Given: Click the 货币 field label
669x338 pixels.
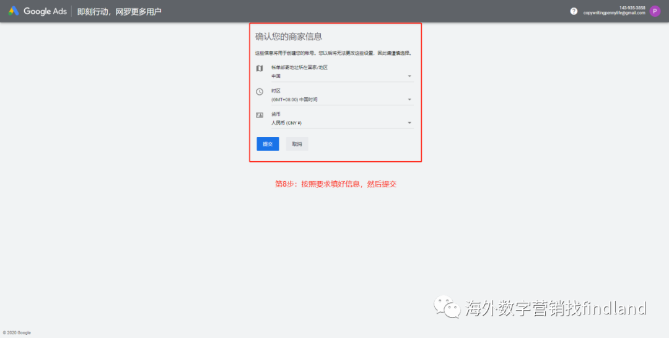Looking at the screenshot, I should pos(276,114).
